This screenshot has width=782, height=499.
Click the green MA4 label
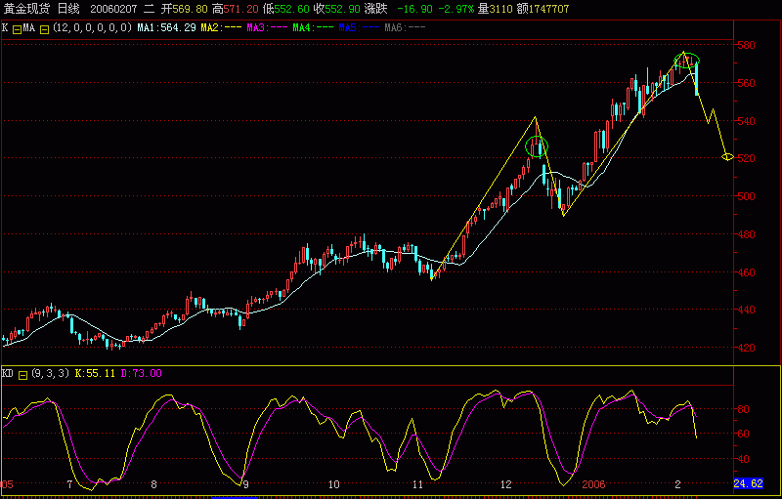pos(313,28)
